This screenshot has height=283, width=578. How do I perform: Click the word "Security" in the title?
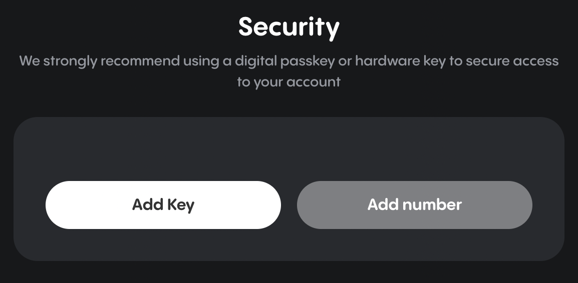click(288, 27)
